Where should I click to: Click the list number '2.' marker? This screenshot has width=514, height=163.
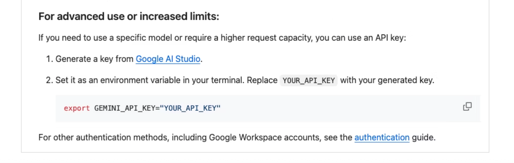pyautogui.click(x=49, y=80)
